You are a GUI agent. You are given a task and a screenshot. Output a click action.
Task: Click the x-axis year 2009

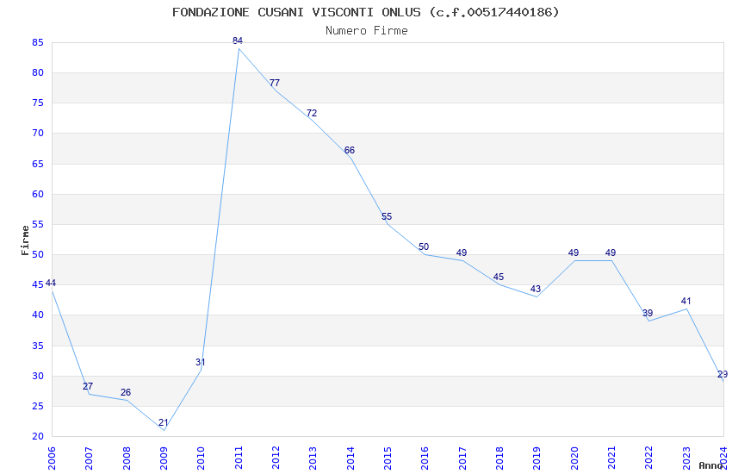tap(164, 458)
